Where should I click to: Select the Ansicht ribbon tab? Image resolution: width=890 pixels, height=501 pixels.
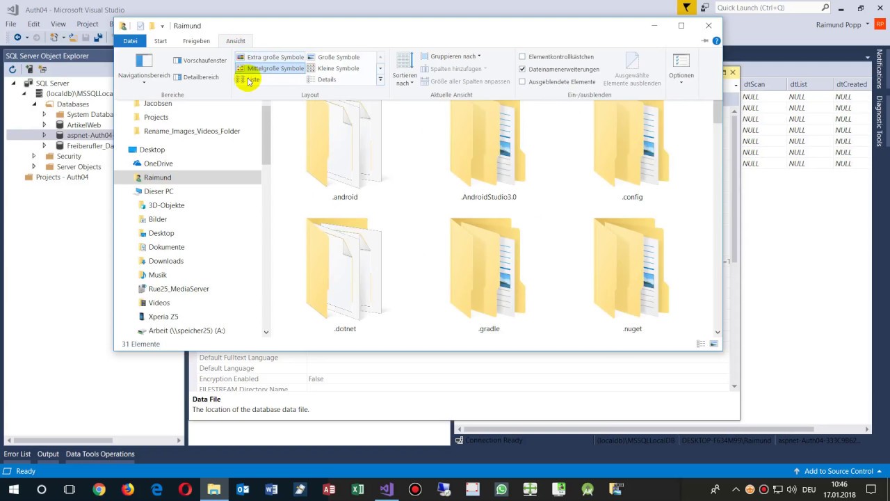coord(236,41)
